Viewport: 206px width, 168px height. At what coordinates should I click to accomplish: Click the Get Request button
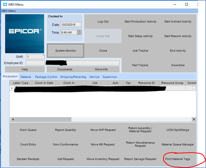pos(65,159)
